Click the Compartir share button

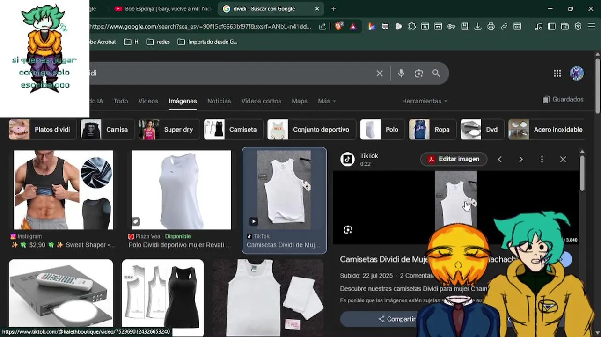[396, 319]
